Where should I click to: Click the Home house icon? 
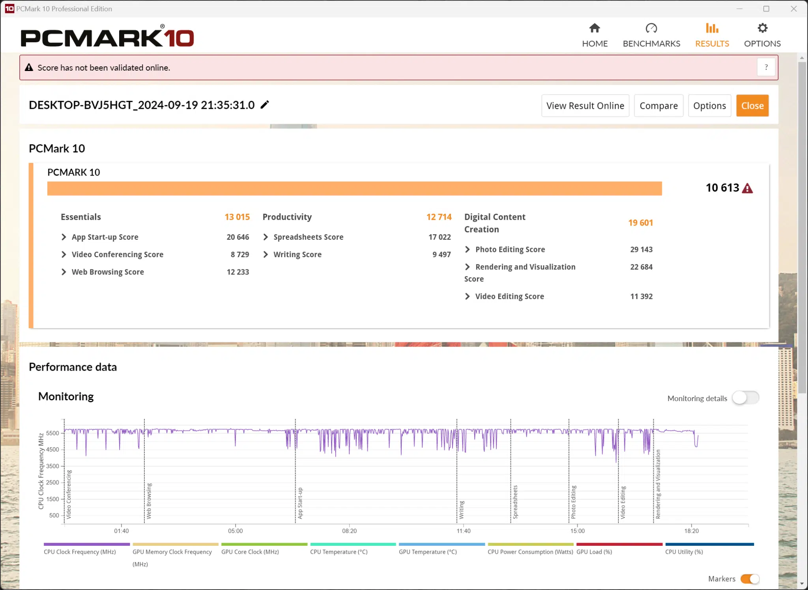pyautogui.click(x=594, y=28)
